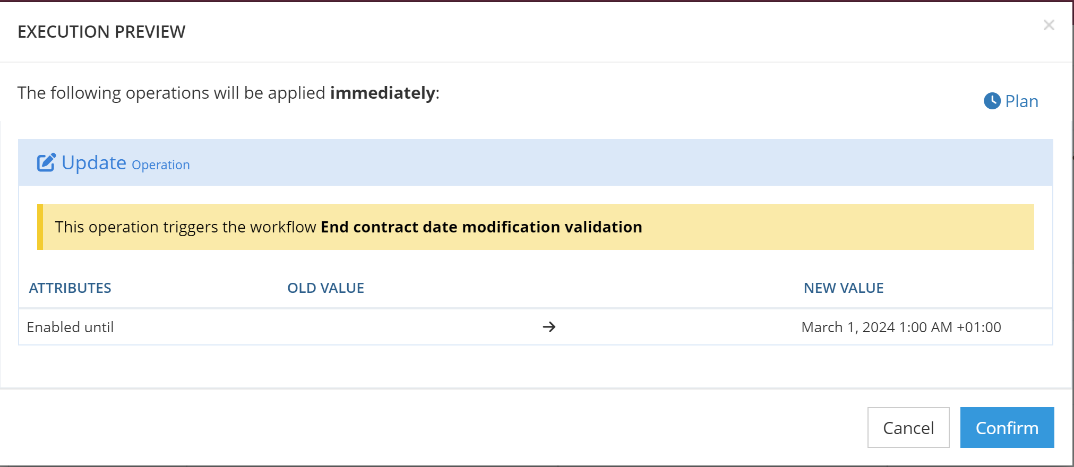Open the Plan link text

point(1021,101)
